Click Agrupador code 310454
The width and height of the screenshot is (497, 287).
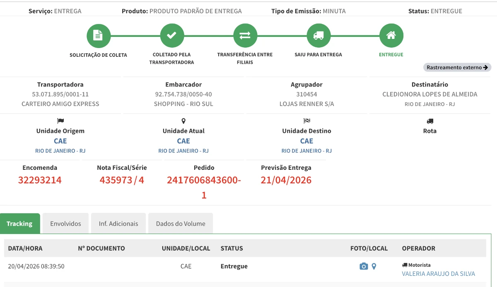(306, 94)
